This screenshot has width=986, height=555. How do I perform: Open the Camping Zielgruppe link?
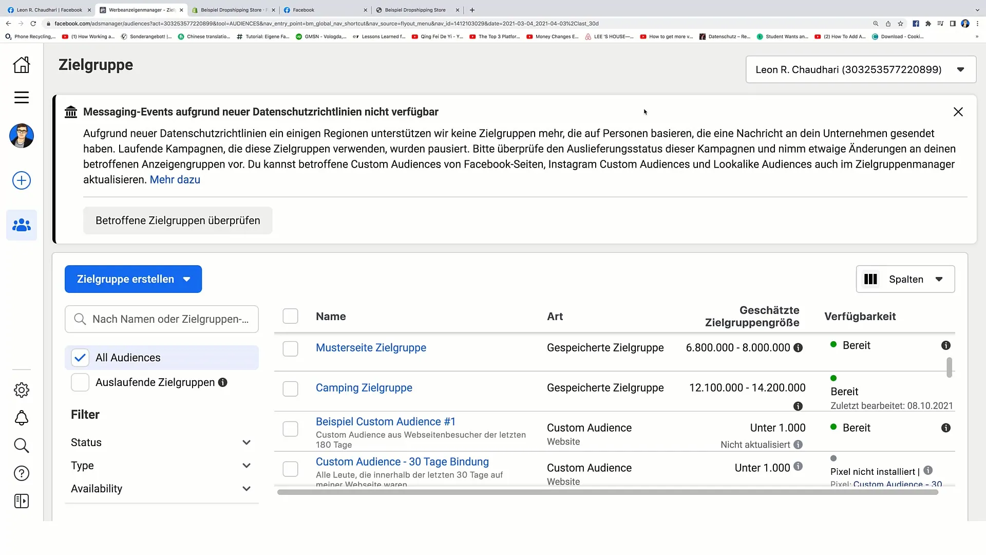(364, 388)
